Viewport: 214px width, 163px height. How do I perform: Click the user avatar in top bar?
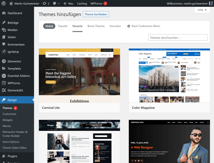(211, 3)
